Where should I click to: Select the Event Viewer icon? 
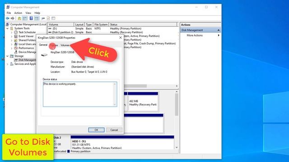point(16,36)
